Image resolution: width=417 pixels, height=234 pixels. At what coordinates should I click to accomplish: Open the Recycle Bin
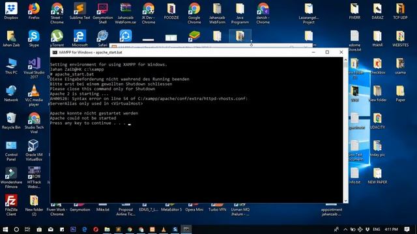click(11, 121)
